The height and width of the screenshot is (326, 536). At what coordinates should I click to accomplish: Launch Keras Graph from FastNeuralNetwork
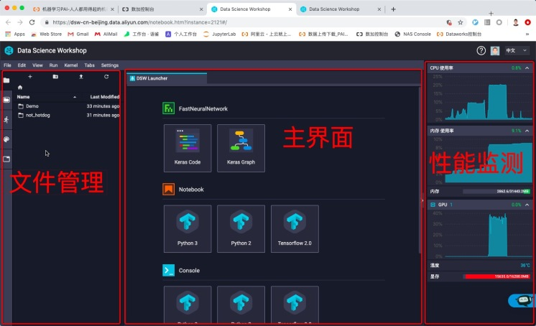(x=241, y=148)
